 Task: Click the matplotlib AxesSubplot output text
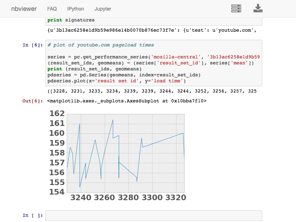pos(127,101)
